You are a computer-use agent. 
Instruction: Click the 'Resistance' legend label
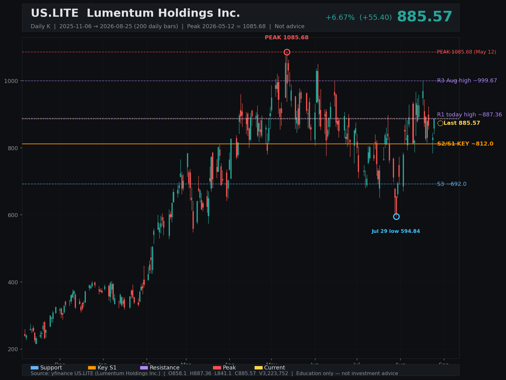[x=165, y=368]
